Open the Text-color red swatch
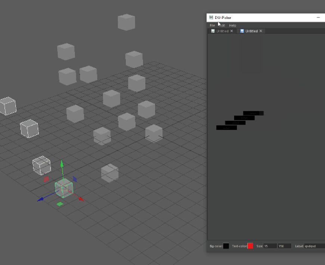This screenshot has height=265, width=325. (x=250, y=246)
